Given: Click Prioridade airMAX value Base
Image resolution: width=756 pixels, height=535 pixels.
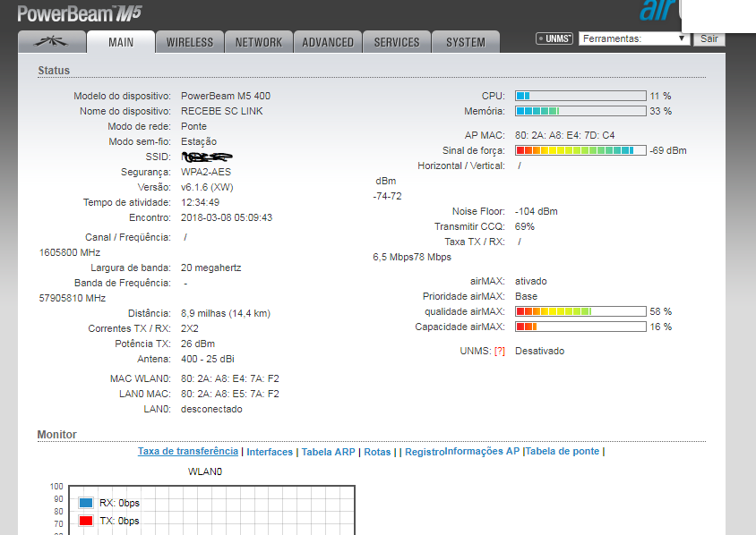Looking at the screenshot, I should pos(526,296).
